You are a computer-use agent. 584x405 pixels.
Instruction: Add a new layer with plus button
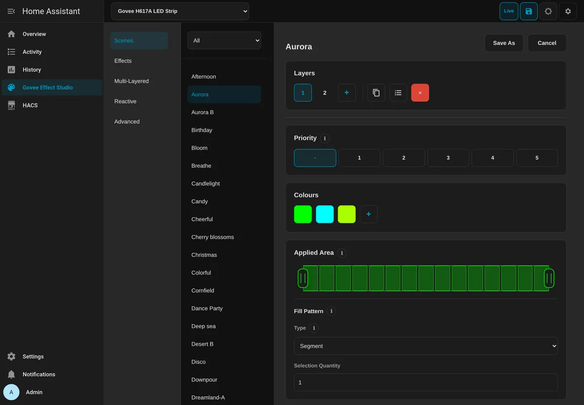[347, 93]
